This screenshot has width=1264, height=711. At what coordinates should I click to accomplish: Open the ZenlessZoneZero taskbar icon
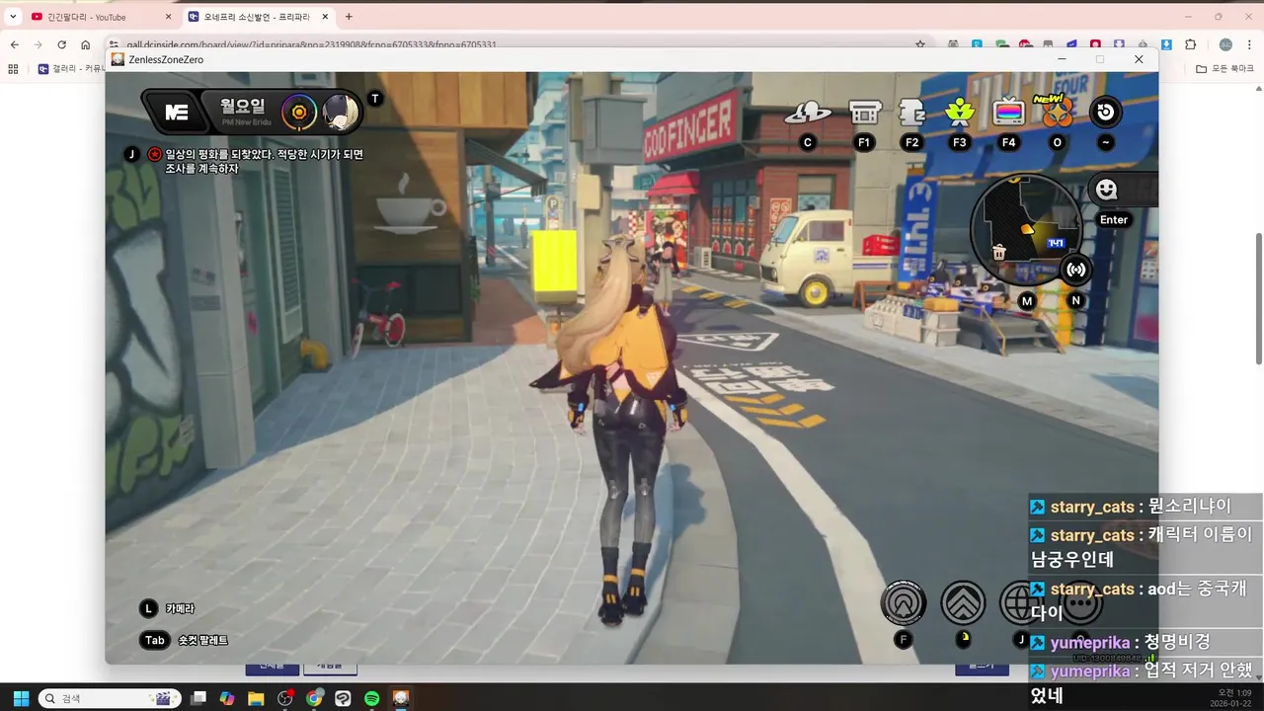coord(401,698)
